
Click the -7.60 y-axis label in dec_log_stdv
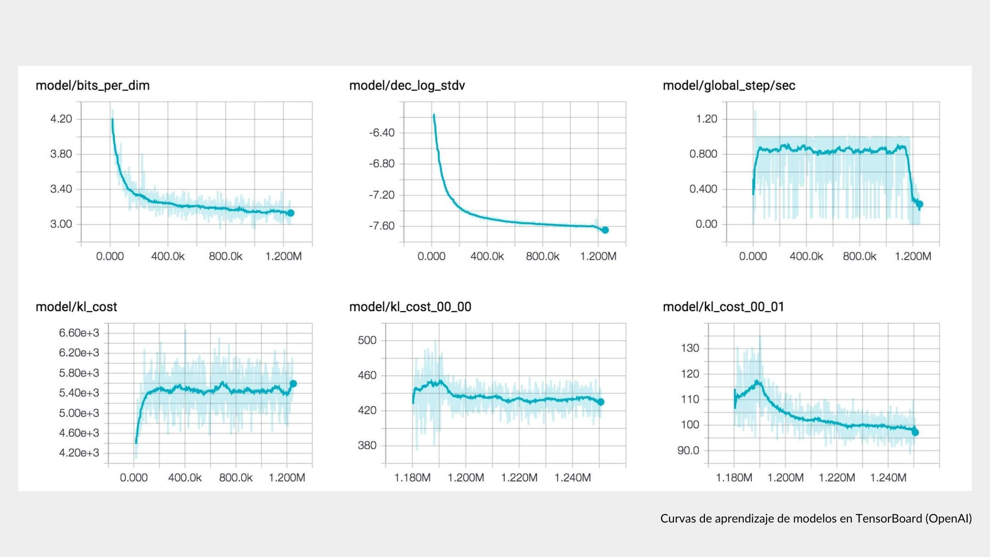(382, 226)
